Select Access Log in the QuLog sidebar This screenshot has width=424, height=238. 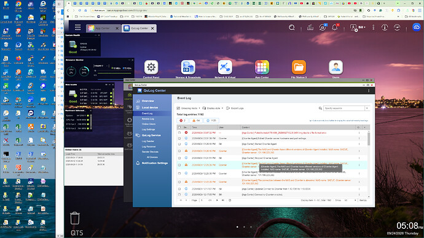148,119
